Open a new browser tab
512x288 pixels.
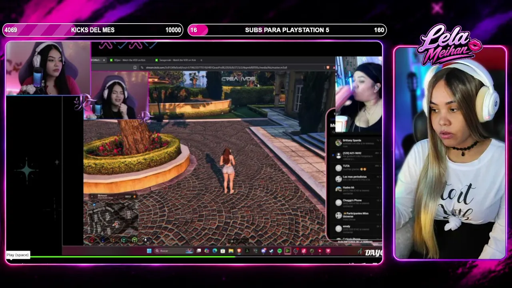[201, 60]
